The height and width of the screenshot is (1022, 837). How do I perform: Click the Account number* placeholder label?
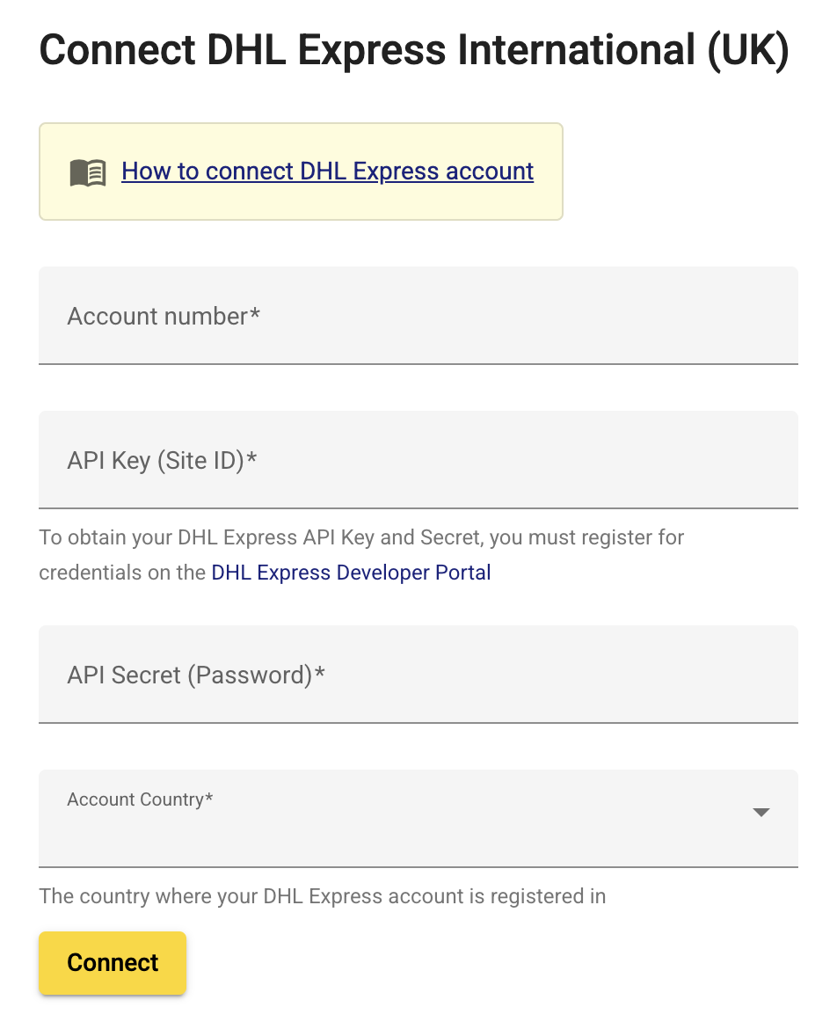click(164, 316)
